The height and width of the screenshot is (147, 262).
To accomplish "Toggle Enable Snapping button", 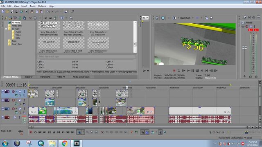I will (142, 132).
